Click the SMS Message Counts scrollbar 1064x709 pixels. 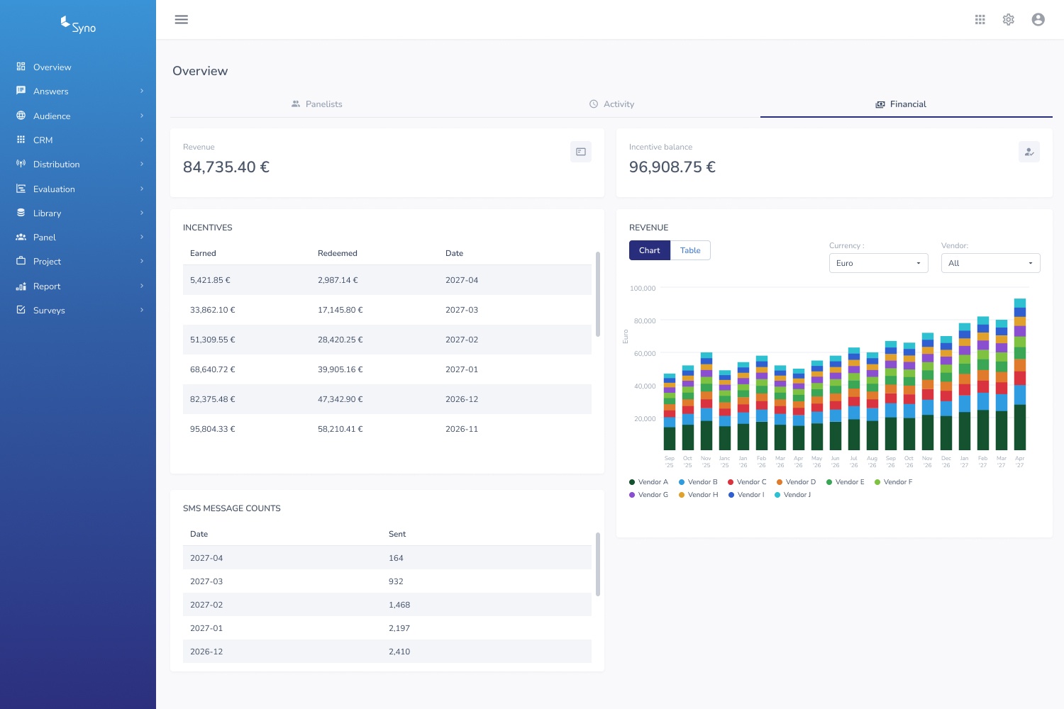tap(598, 564)
